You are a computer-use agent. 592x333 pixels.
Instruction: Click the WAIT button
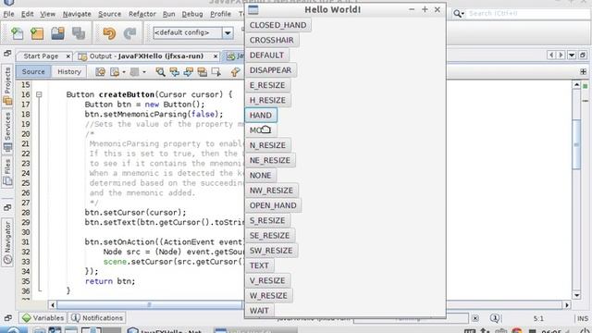coord(259,311)
